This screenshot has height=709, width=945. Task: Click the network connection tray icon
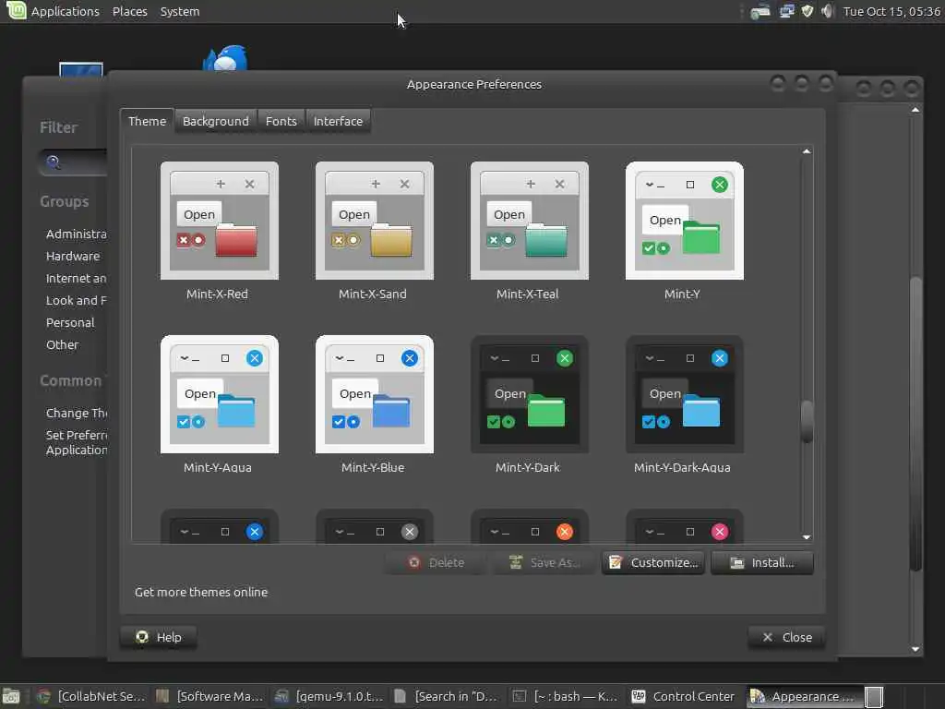786,11
